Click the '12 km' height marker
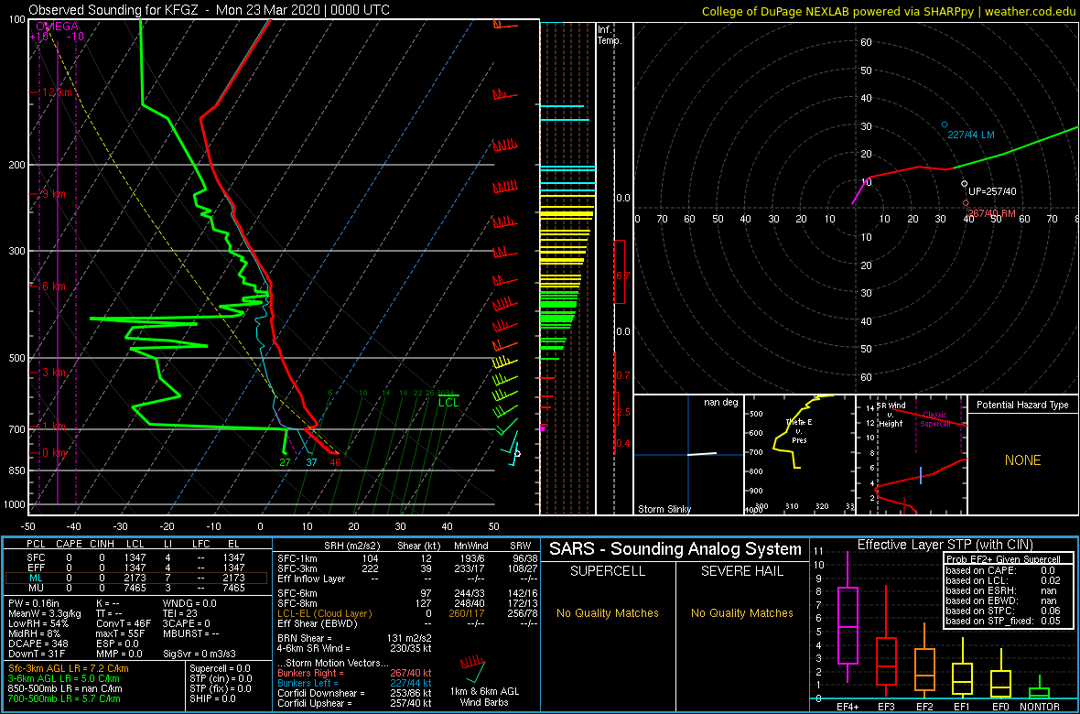 pyautogui.click(x=57, y=92)
